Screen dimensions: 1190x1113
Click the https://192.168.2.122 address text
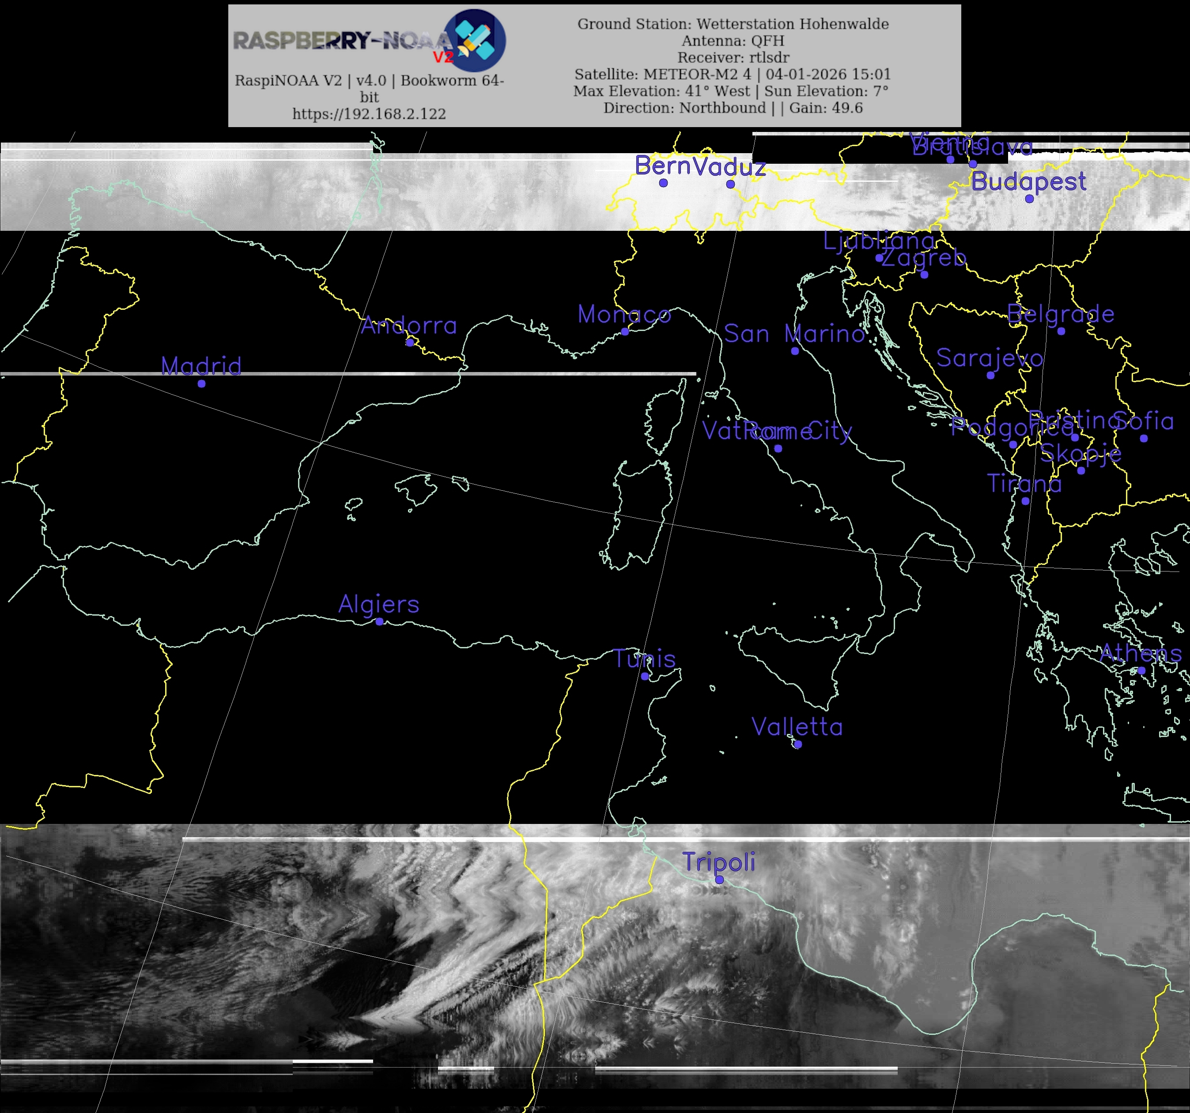pos(369,114)
